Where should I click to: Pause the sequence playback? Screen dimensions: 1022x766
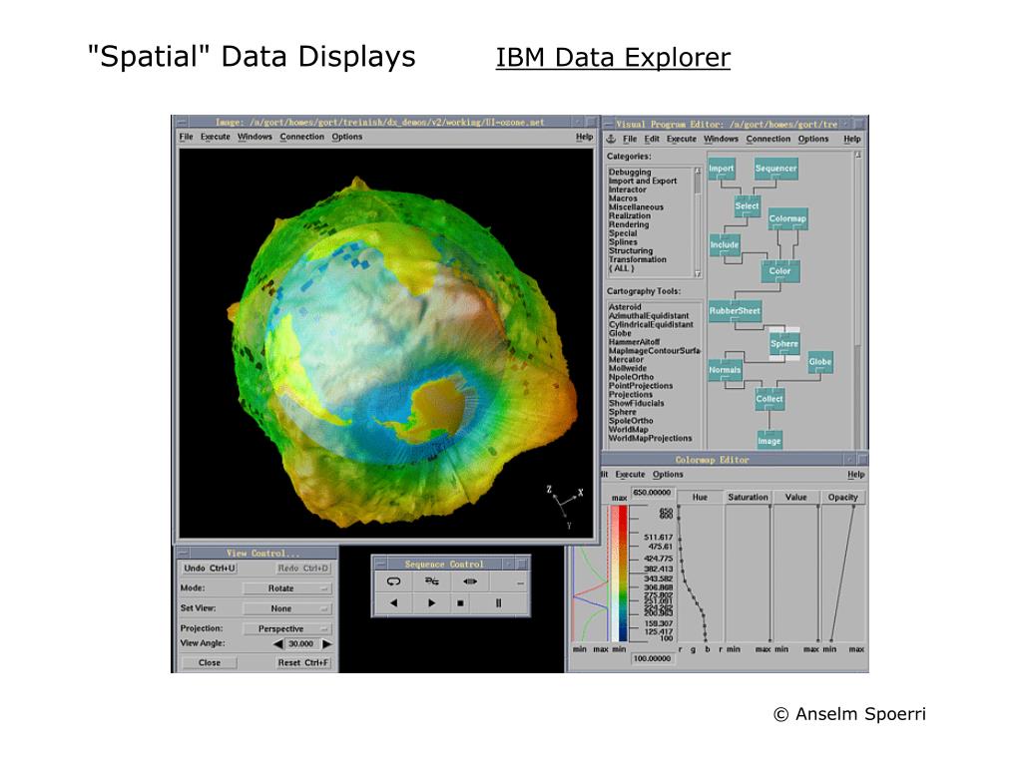[x=499, y=603]
